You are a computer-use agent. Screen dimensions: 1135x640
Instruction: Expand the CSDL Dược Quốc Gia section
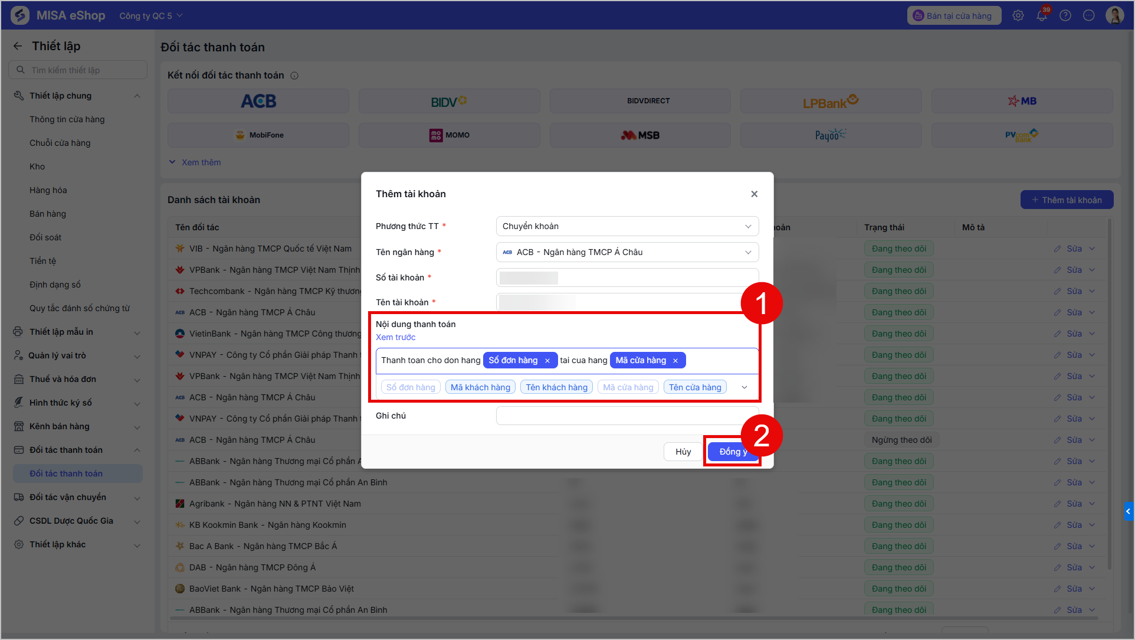click(137, 521)
